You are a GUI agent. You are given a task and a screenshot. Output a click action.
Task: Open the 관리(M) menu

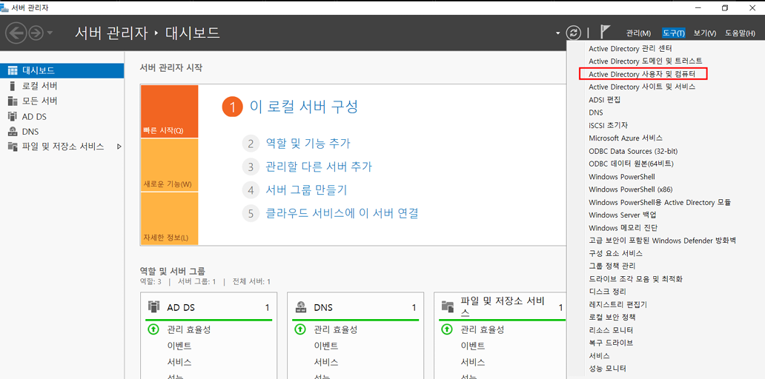[x=638, y=33]
